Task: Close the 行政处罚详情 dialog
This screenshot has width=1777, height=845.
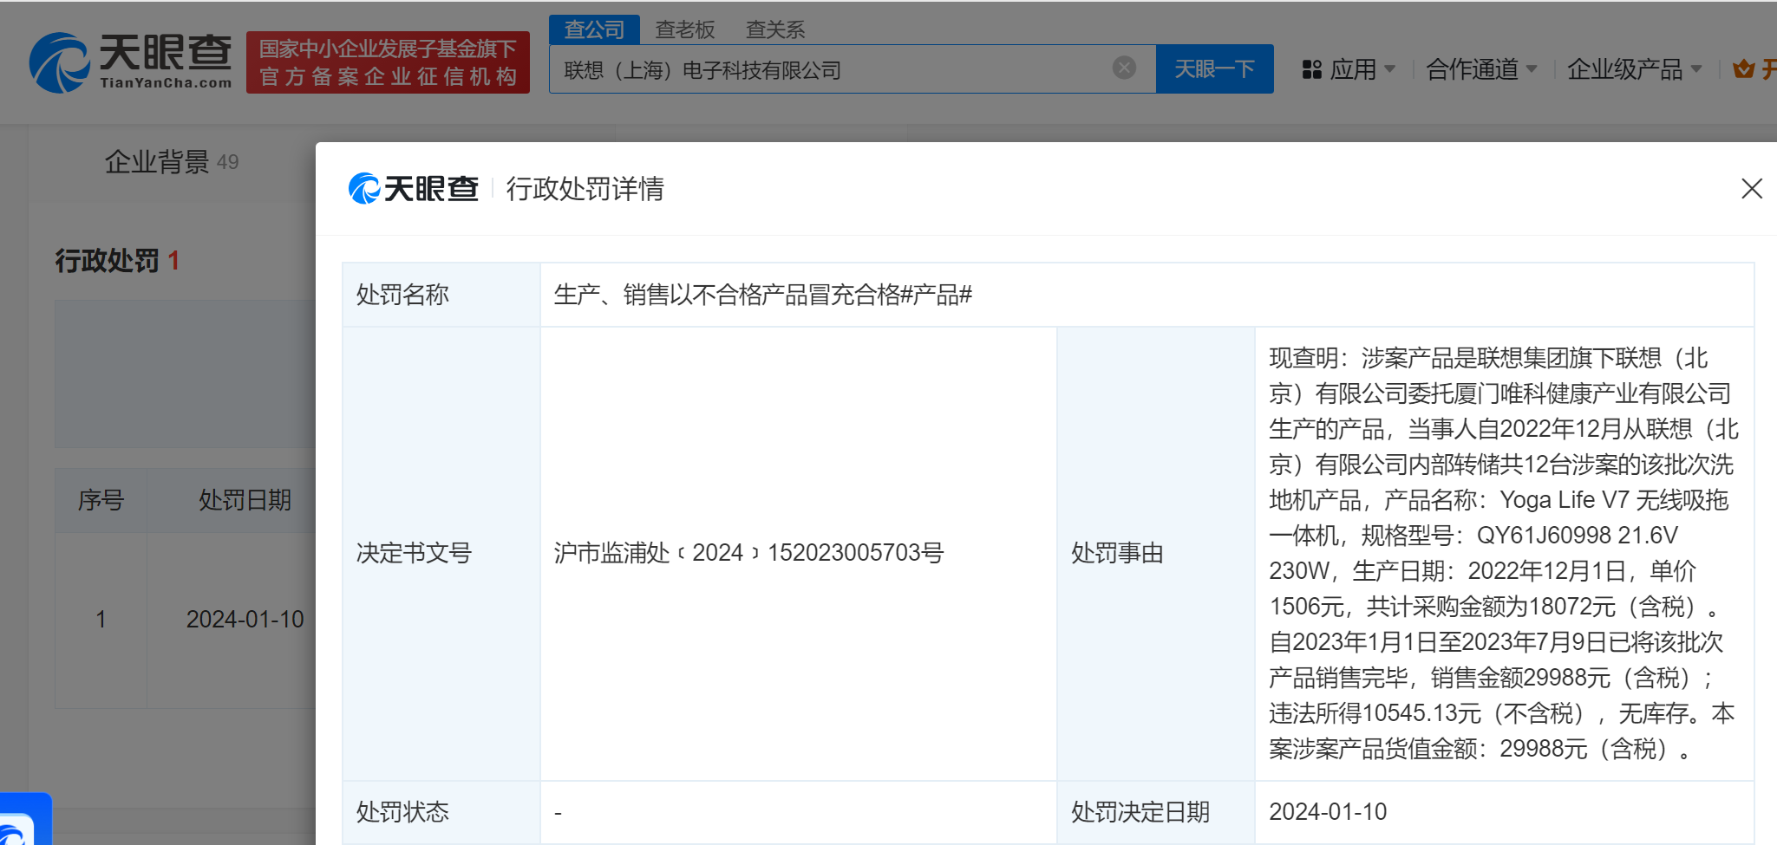Action: [x=1751, y=189]
